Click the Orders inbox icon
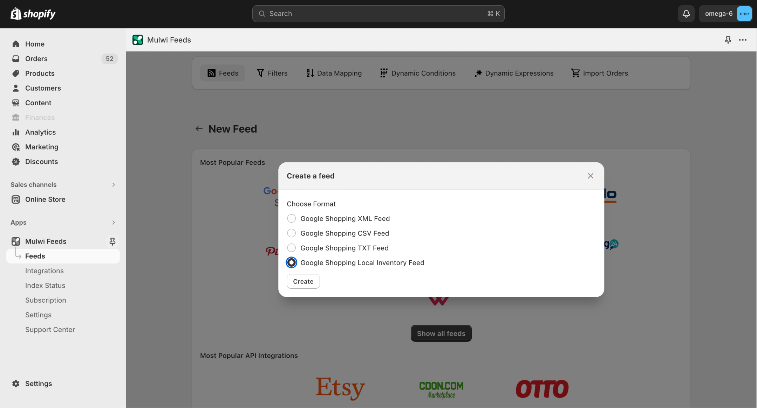The width and height of the screenshot is (757, 408). (x=16, y=59)
